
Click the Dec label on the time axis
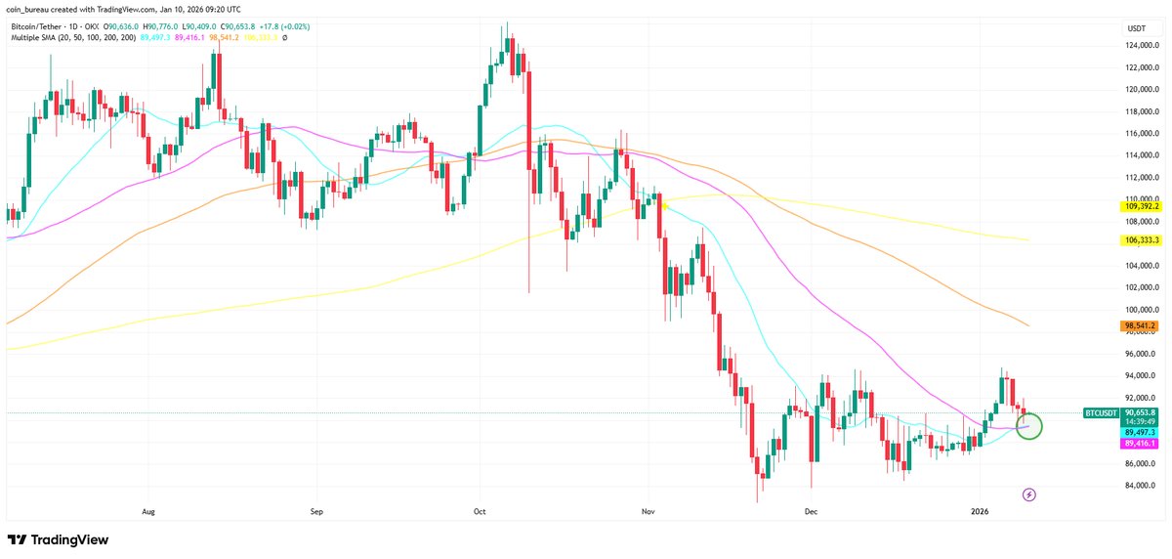(810, 510)
